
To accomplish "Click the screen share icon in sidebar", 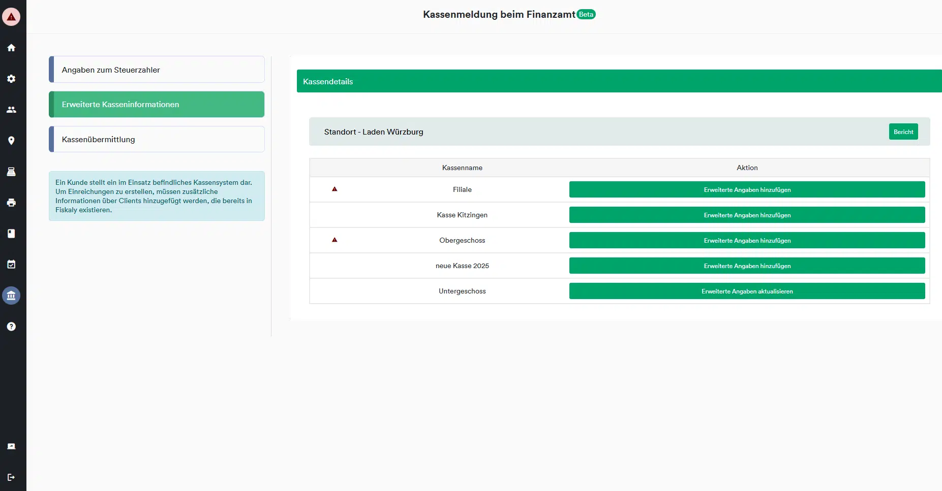I will [x=11, y=446].
